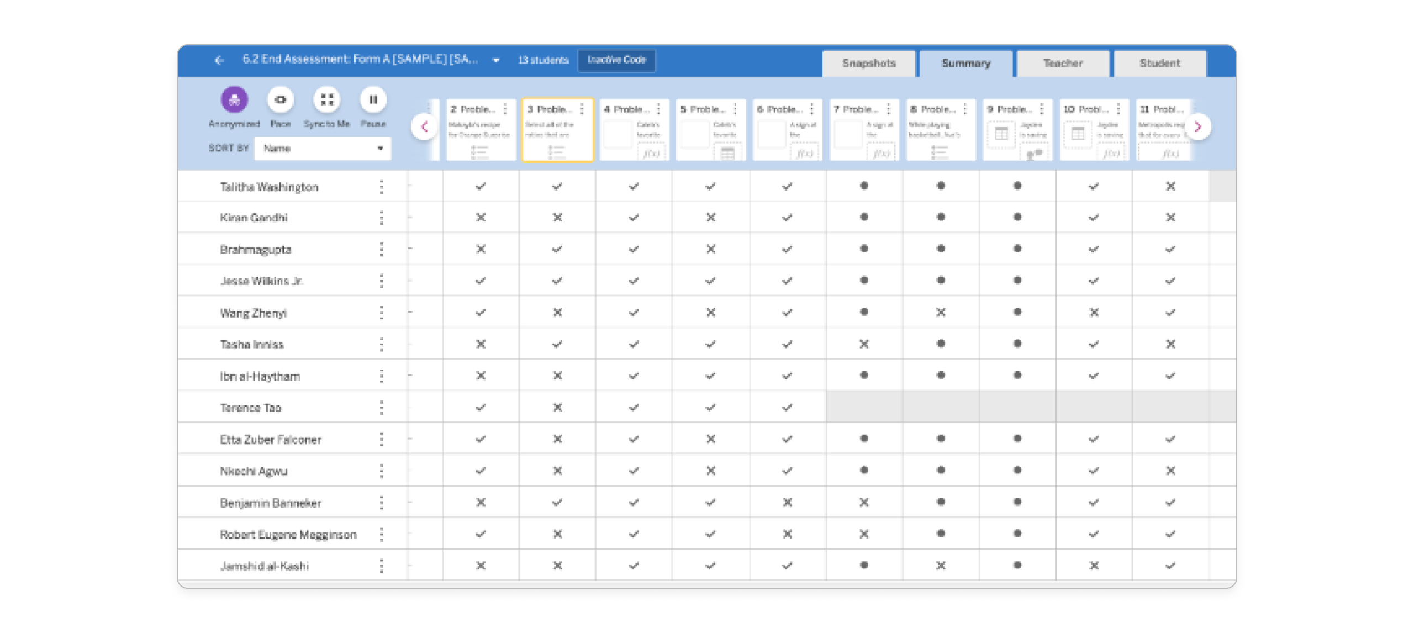Open the Problem 11 column menu
Viewport: 1414px width, 633px height.
click(x=1194, y=109)
